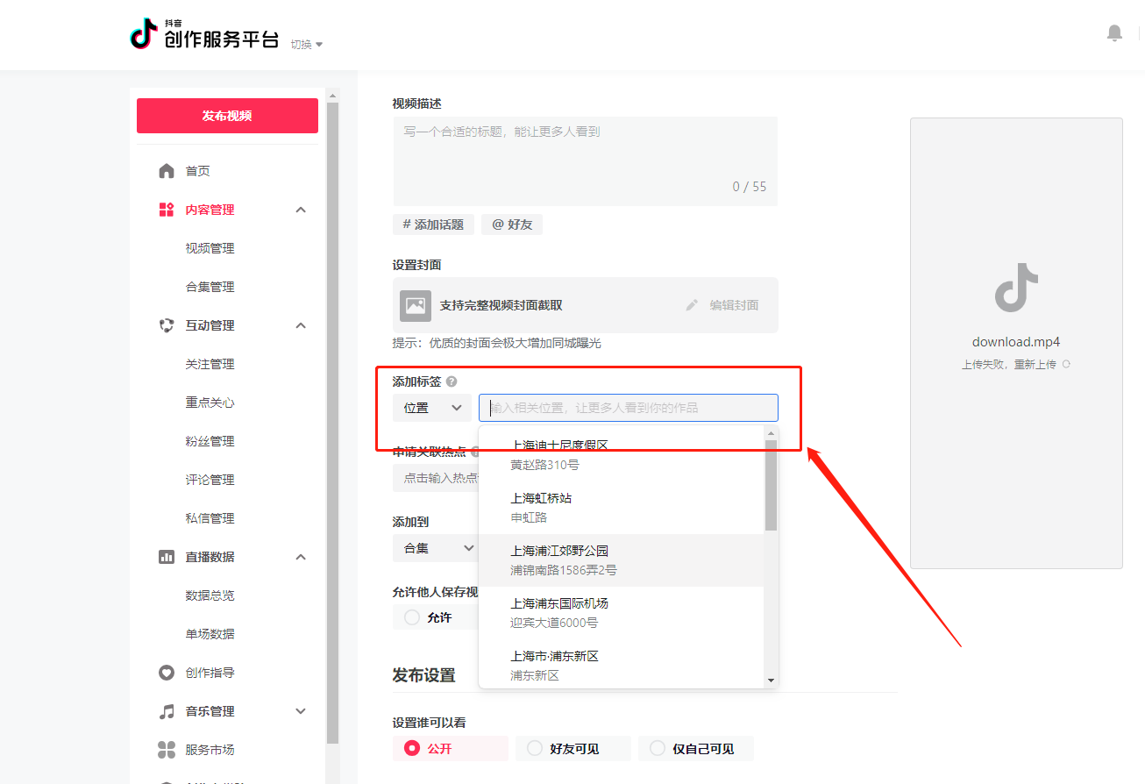Viewport: 1145px width, 784px height.
Task: Click the 发布视频 button
Action: click(x=227, y=115)
